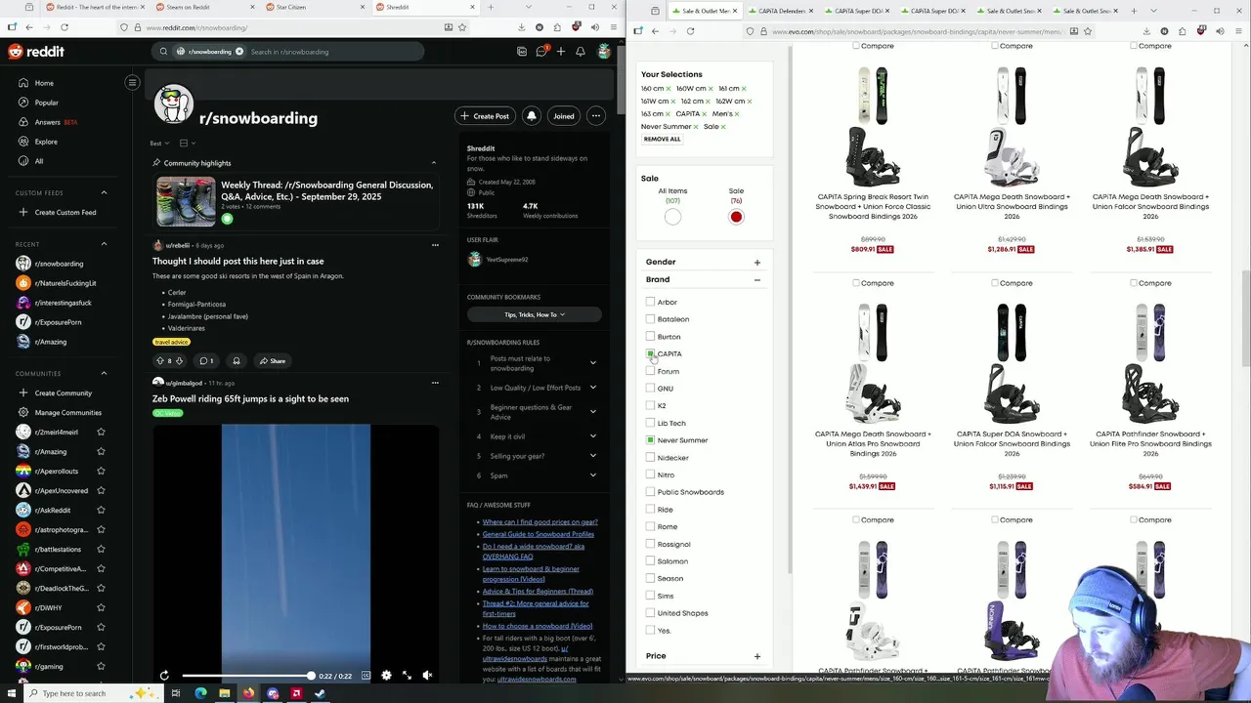Favorite r/Amazing in communities list

101,451
